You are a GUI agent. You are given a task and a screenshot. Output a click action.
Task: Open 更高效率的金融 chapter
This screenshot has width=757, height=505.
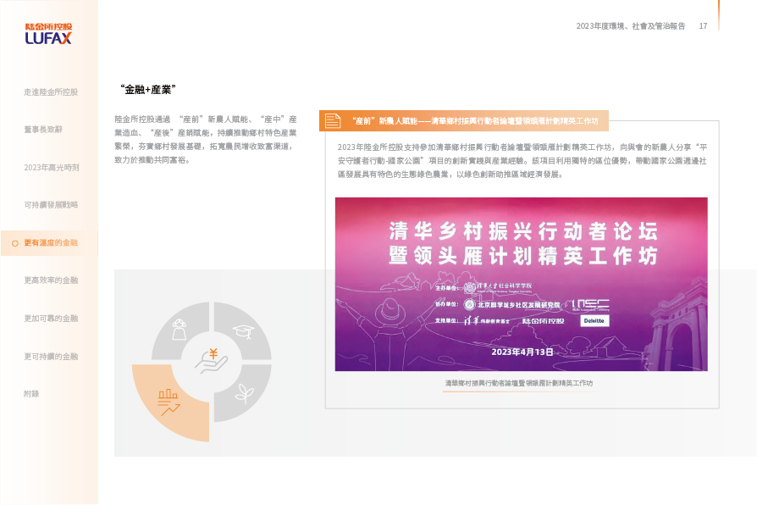(x=51, y=280)
